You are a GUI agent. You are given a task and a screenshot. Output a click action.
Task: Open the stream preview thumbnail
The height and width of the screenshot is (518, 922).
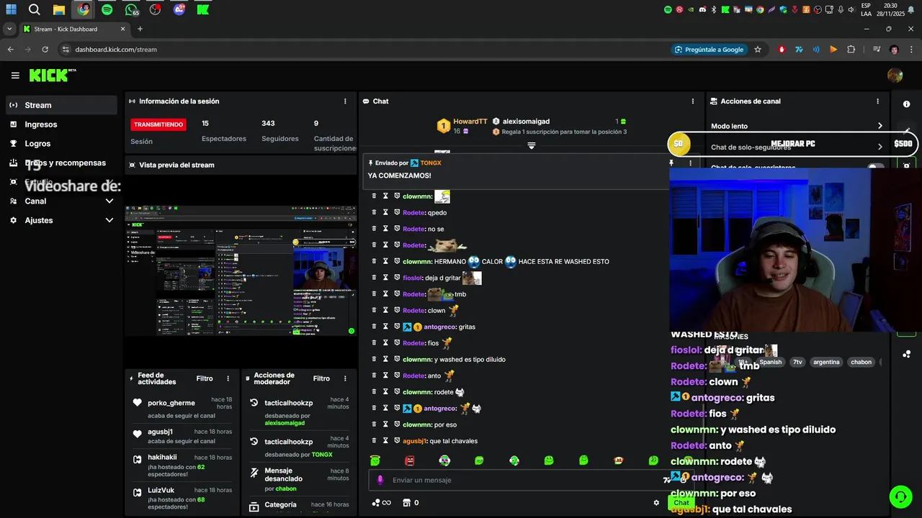click(x=241, y=271)
